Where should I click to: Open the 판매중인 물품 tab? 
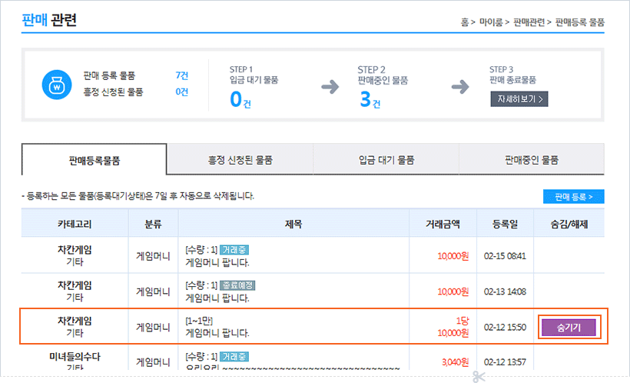(531, 160)
